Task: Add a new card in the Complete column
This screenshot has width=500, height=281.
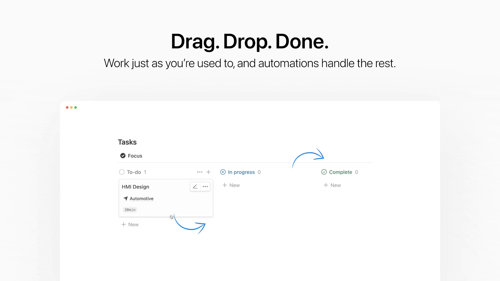Action: [332, 185]
